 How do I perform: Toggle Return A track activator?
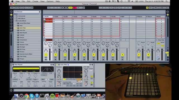pos(139,55)
